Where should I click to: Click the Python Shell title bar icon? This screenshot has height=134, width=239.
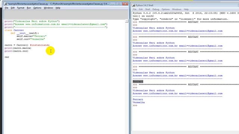point(134,5)
